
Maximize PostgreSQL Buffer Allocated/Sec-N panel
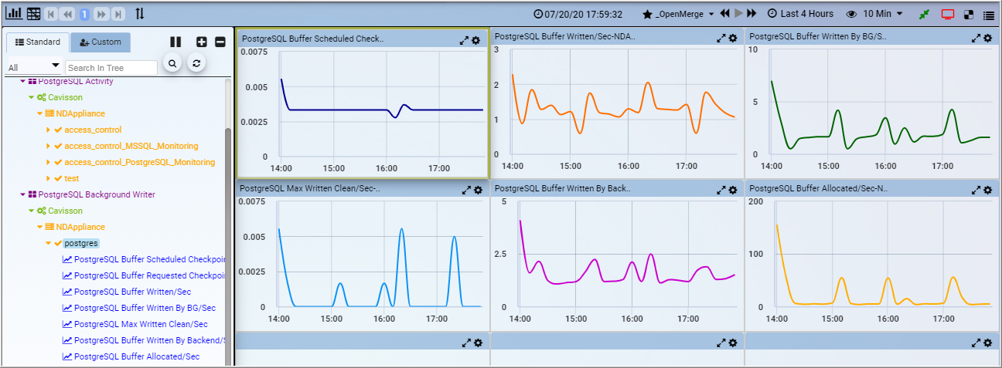[976, 190]
